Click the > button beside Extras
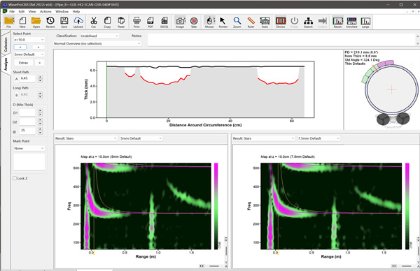 pos(40,63)
